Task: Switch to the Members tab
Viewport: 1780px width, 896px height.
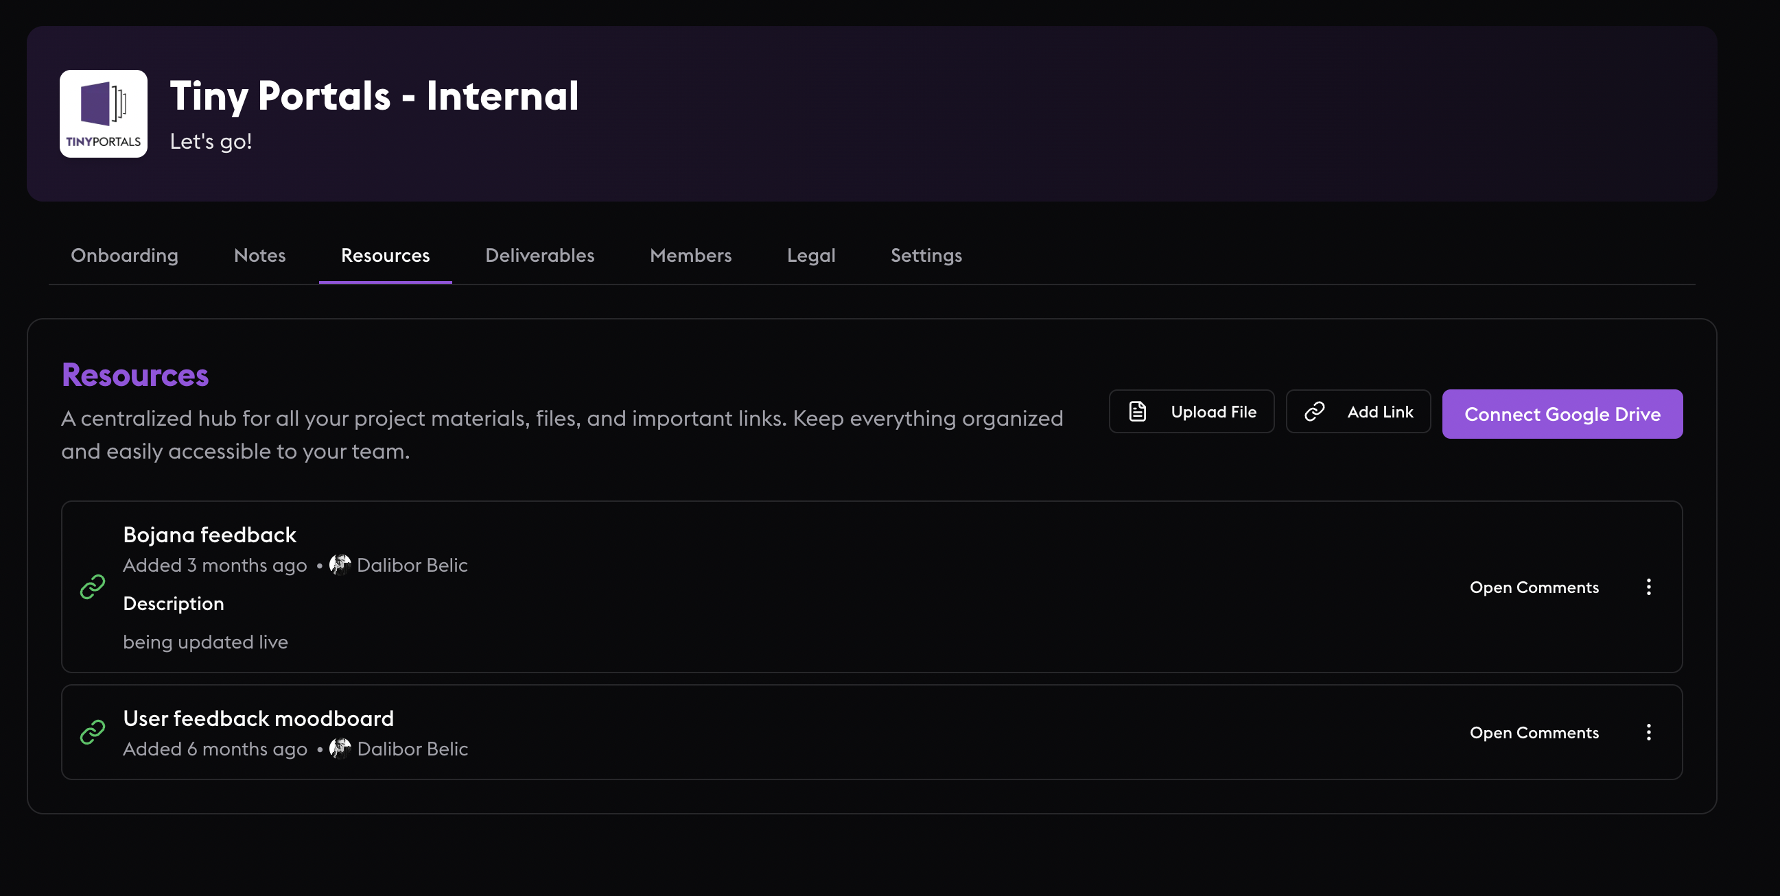Action: tap(690, 255)
